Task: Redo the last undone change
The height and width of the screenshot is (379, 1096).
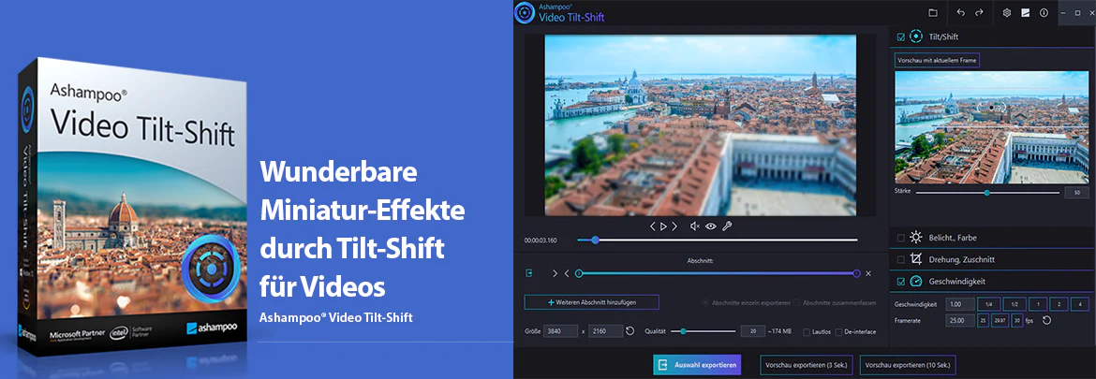Action: 979,12
